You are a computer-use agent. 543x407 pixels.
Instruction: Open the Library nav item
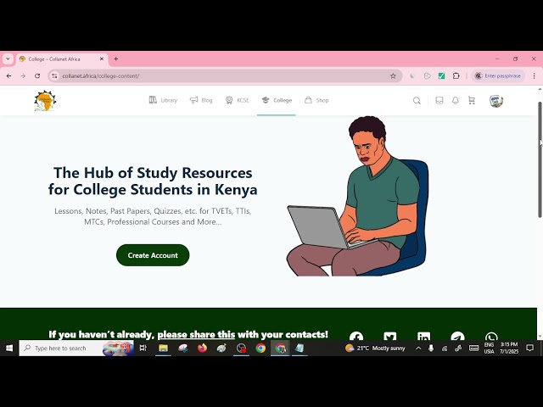(x=163, y=100)
